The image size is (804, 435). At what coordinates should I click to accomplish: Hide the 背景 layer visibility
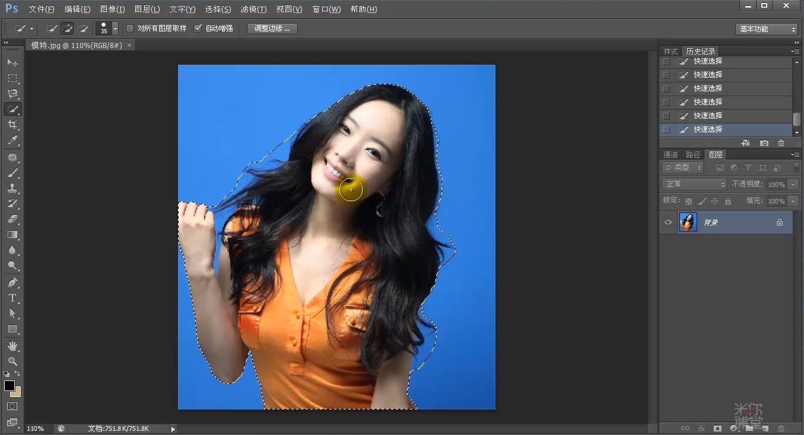point(668,222)
